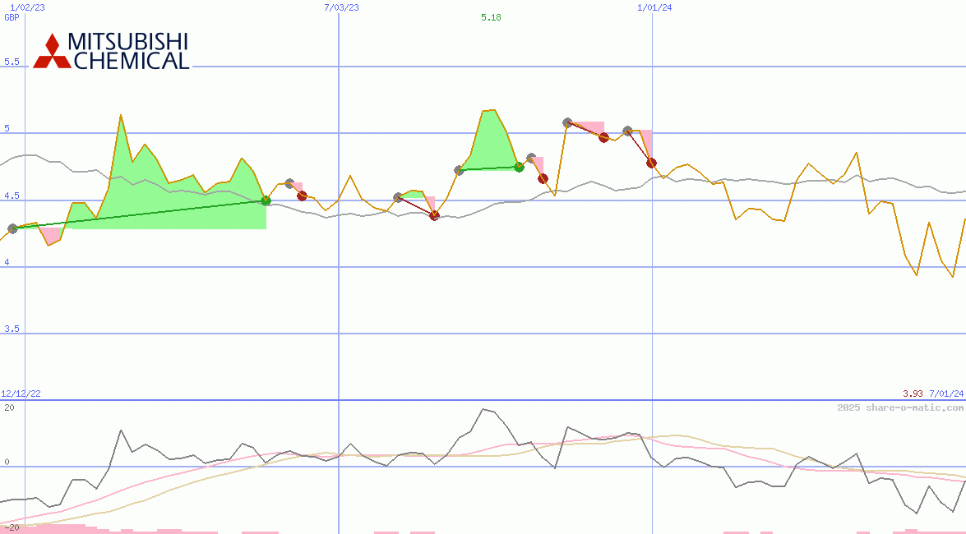Select the red marker after the September peak
The width and height of the screenshot is (966, 534).
click(543, 177)
